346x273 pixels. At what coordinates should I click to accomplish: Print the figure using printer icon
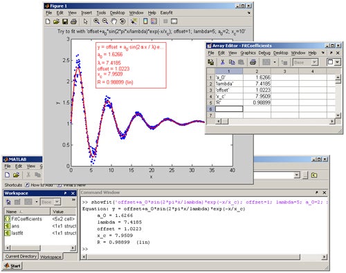point(73,21)
